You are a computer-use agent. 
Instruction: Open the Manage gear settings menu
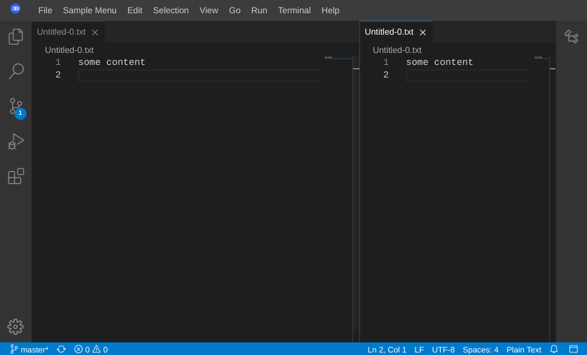(x=15, y=327)
